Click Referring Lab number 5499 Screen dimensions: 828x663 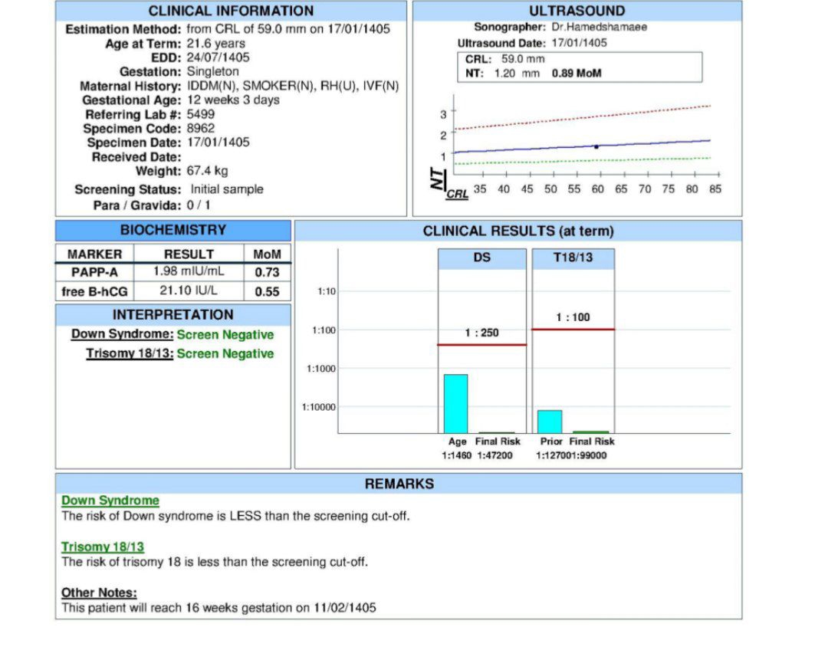(201, 114)
